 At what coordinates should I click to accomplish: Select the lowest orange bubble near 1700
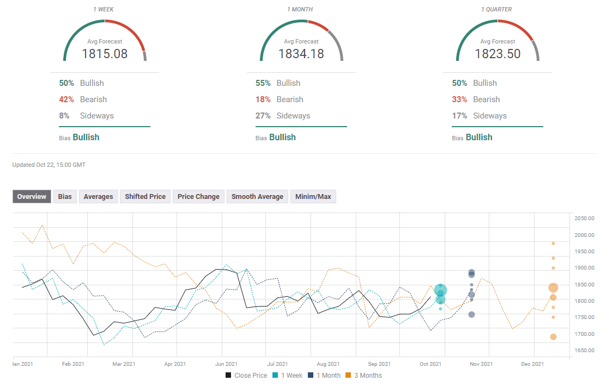click(x=553, y=336)
